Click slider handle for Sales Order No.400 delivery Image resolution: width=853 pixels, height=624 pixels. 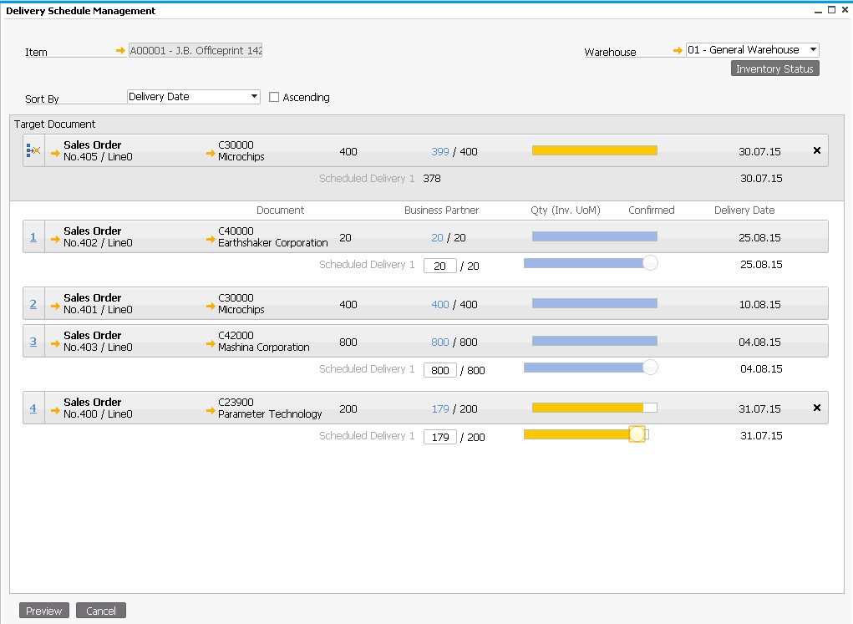637,434
